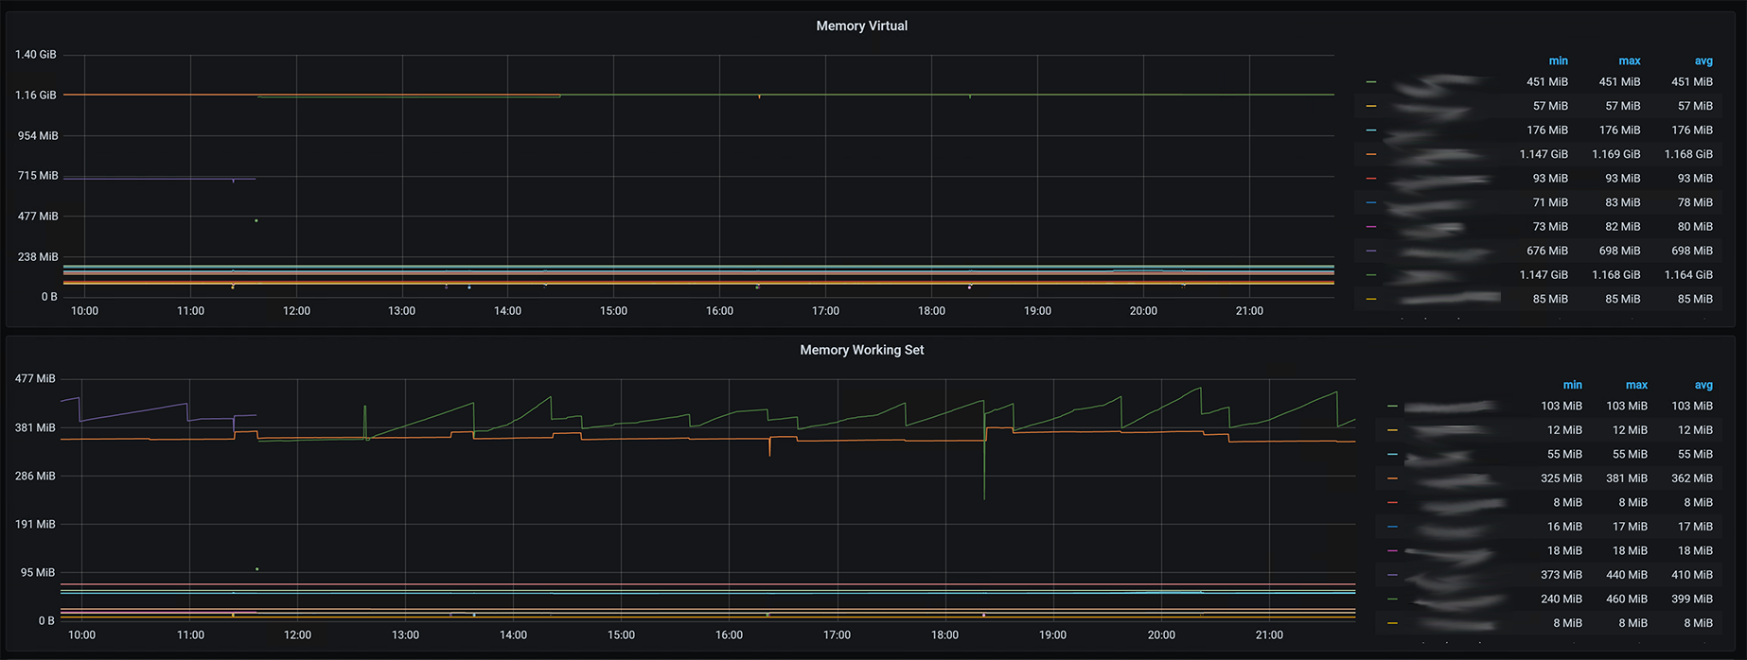Click the 399 MiB avg value
The height and width of the screenshot is (660, 1747).
pyautogui.click(x=1692, y=599)
